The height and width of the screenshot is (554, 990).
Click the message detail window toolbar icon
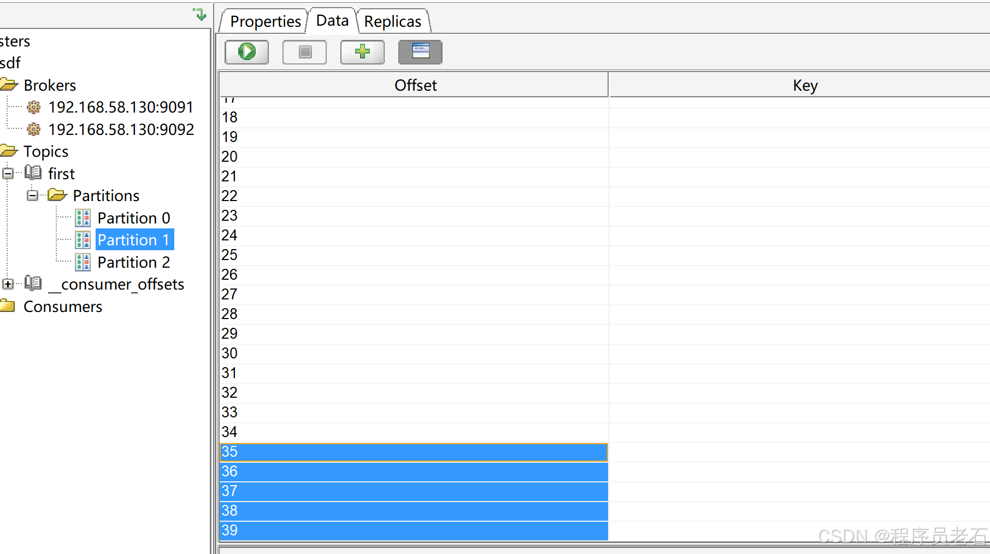coord(420,52)
